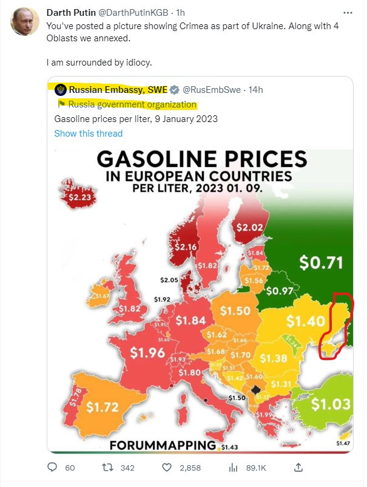Image resolution: width=367 pixels, height=487 pixels.
Task: Open the 1h timestamp of the tweet
Action: click(x=180, y=13)
